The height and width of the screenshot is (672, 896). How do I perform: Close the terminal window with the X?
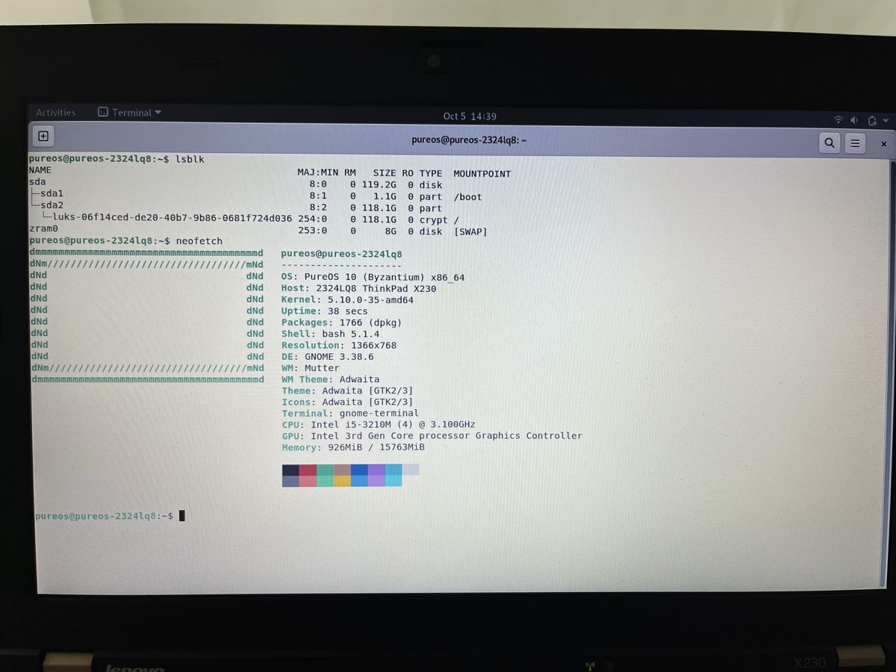tap(884, 144)
